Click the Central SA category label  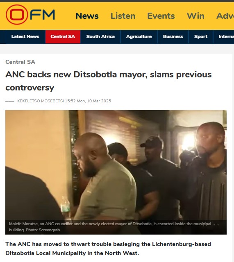point(20,62)
